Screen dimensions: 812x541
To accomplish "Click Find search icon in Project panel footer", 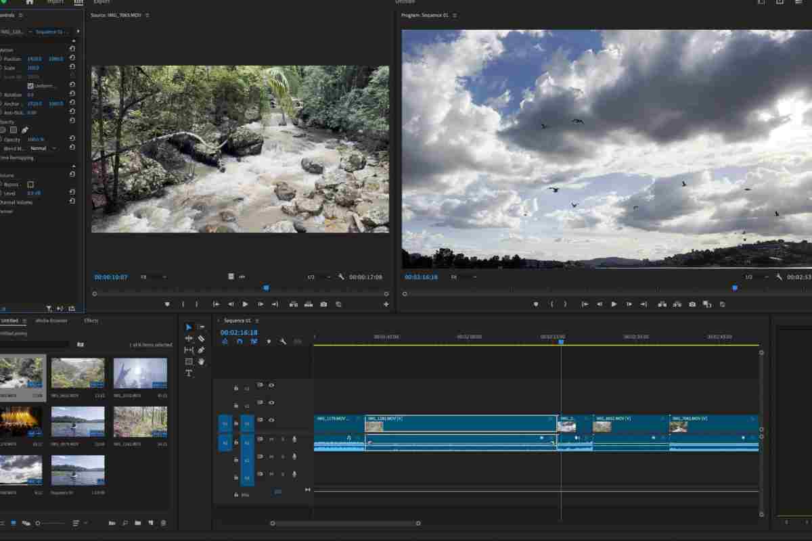I will (125, 523).
